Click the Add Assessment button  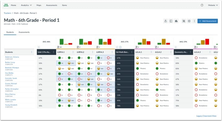[207, 21]
